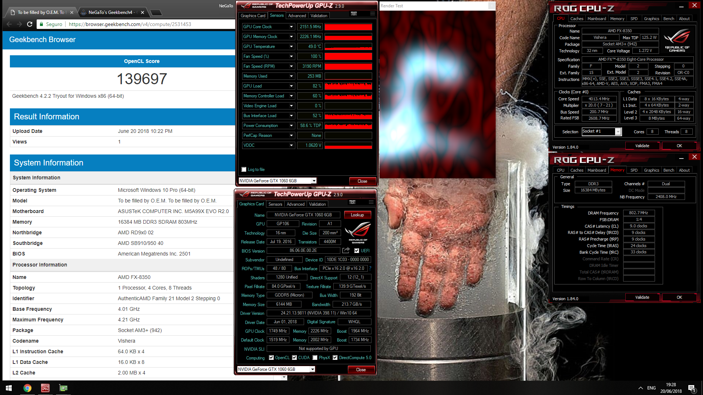Viewport: 703px width, 395px height.
Task: Click Validate in the upper CPU-Z window
Action: [x=642, y=146]
